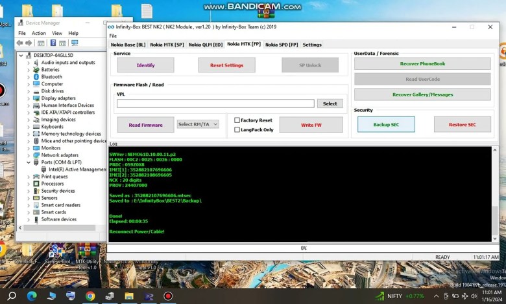Open Google Chrome from the taskbar

90,296
